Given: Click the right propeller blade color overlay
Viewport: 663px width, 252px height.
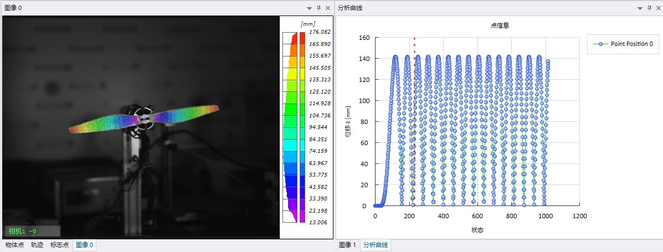Looking at the screenshot, I should (x=187, y=113).
